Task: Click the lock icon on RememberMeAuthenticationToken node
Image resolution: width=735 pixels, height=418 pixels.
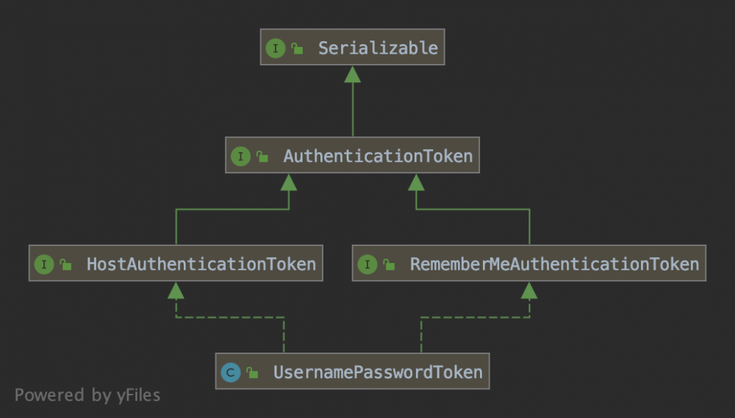Action: click(389, 265)
